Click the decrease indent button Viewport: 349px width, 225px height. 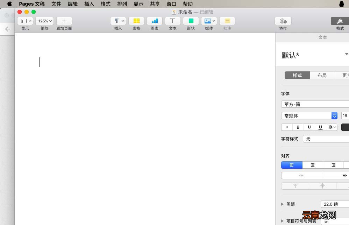pyautogui.click(x=302, y=176)
